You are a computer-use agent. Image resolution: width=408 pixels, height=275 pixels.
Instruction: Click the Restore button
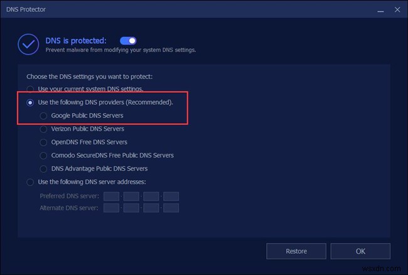point(296,251)
